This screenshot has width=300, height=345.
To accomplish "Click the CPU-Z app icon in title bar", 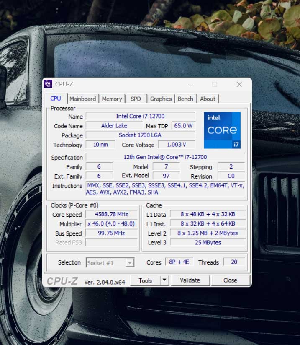I will [x=48, y=84].
